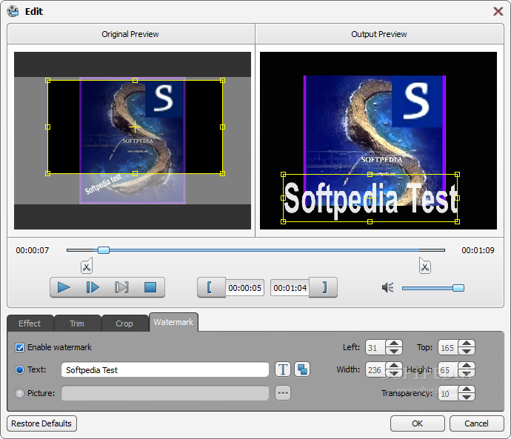Click the total duration 00:01:09 label
Image resolution: width=511 pixels, height=439 pixels.
coord(478,250)
